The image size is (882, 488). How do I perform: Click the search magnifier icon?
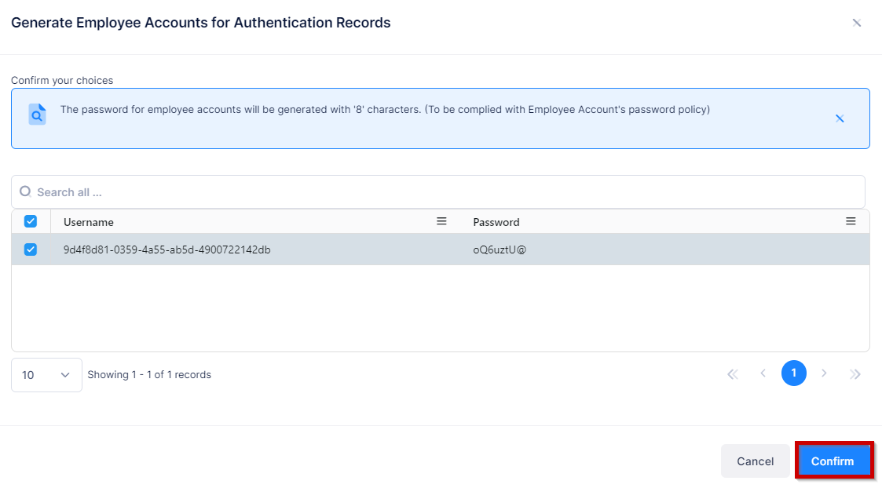point(26,191)
